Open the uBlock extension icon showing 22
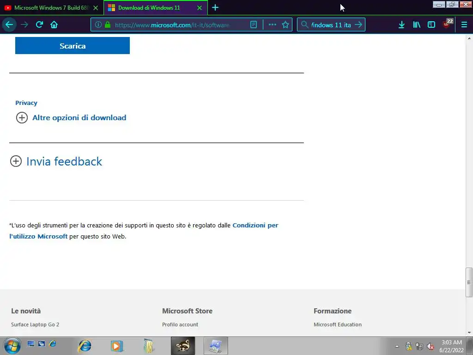Screen dimensions: 473x355 coord(447,24)
